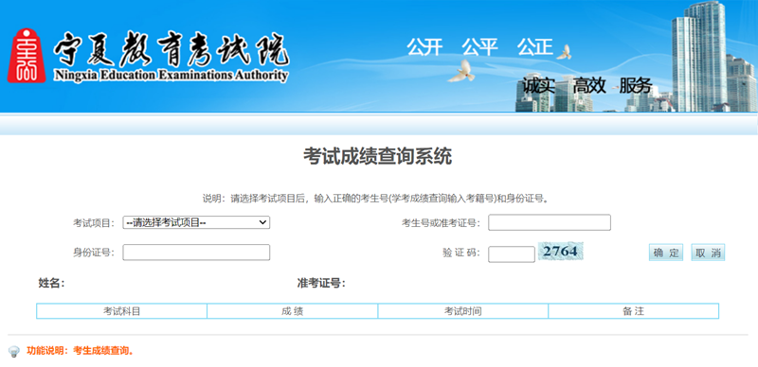Screen dimensions: 758x367
Task: Click the 功能说明：考生成绩查询 text
Action: (x=81, y=351)
